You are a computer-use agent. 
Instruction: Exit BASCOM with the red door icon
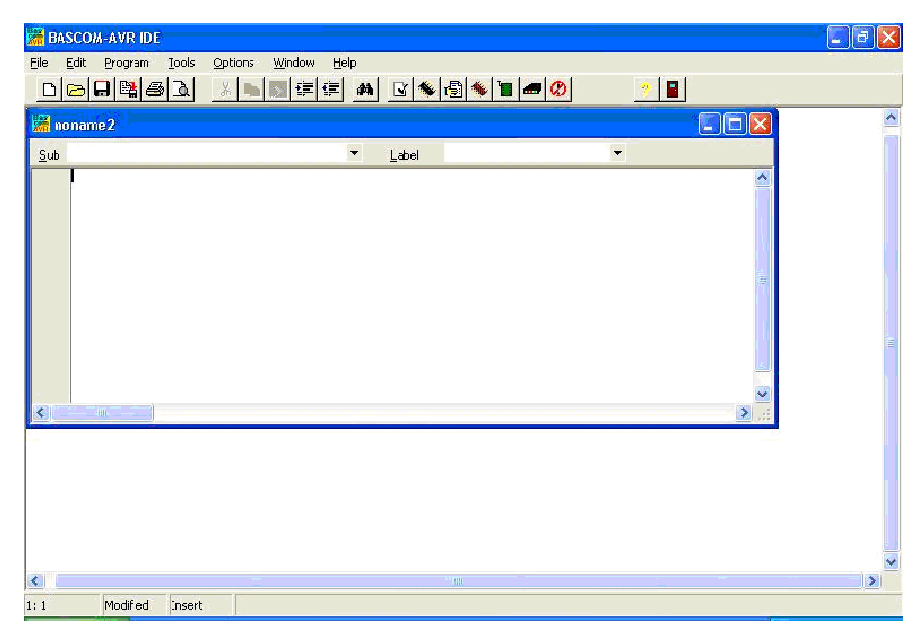[673, 90]
